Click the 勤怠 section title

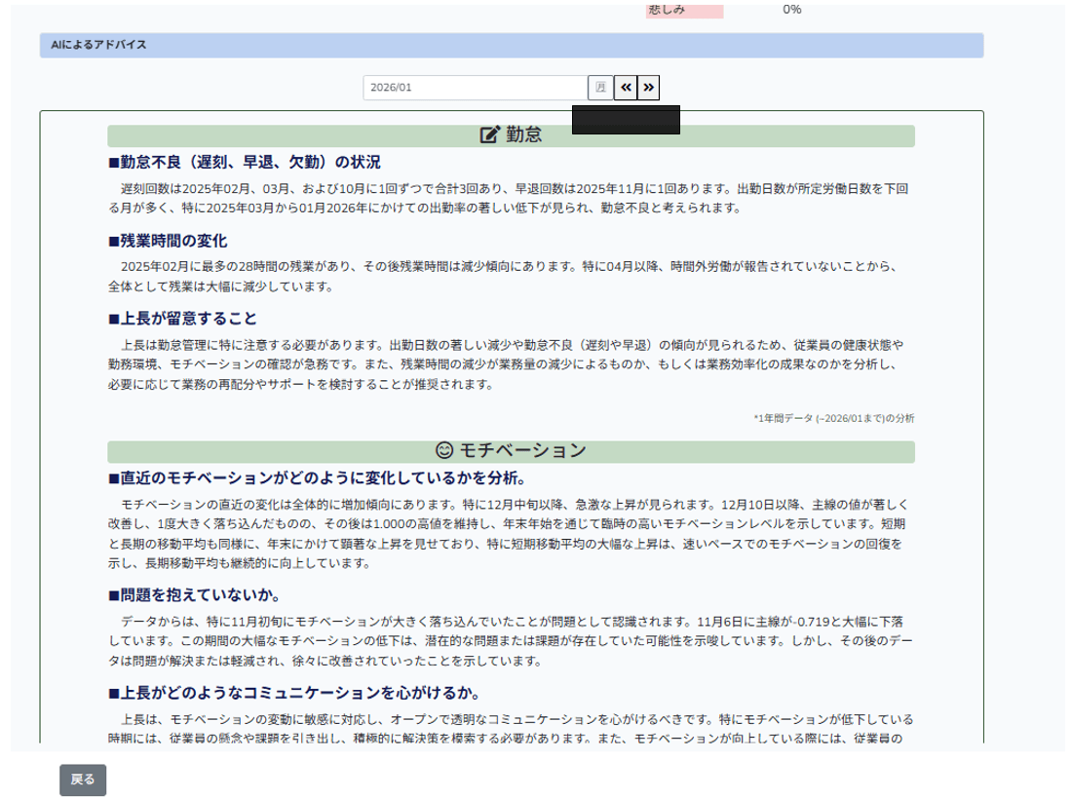[x=524, y=134]
